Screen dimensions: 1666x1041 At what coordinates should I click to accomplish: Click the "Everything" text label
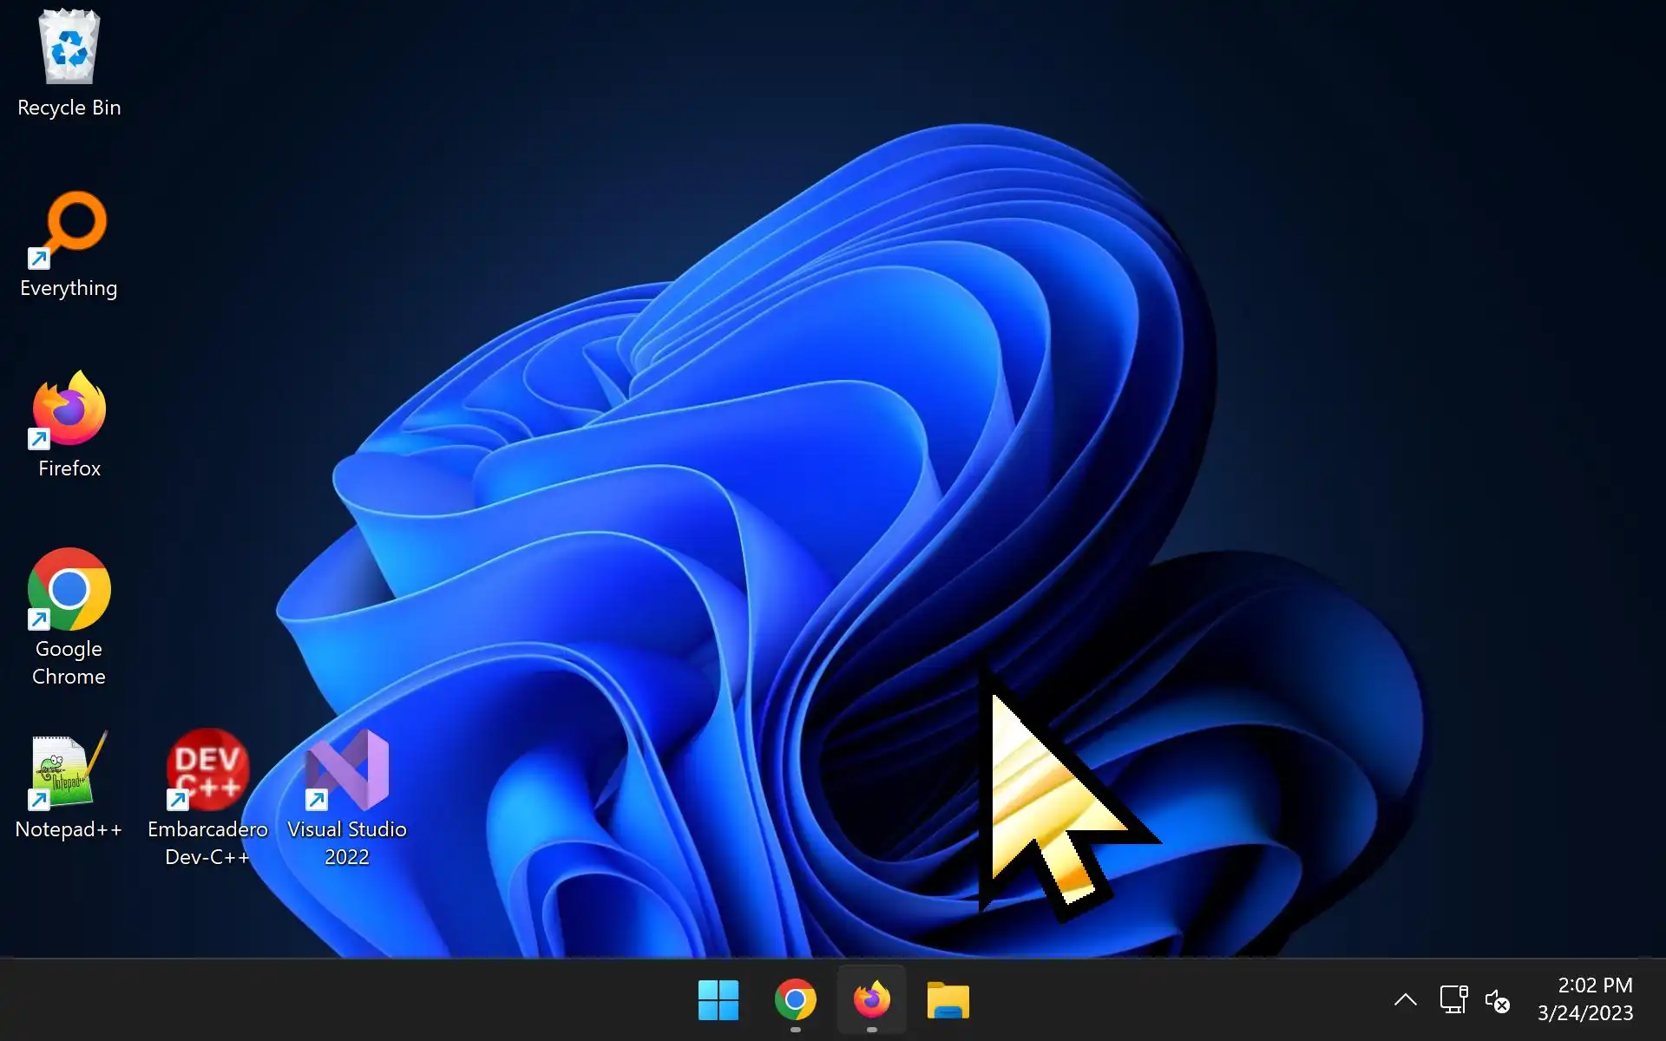(x=69, y=288)
